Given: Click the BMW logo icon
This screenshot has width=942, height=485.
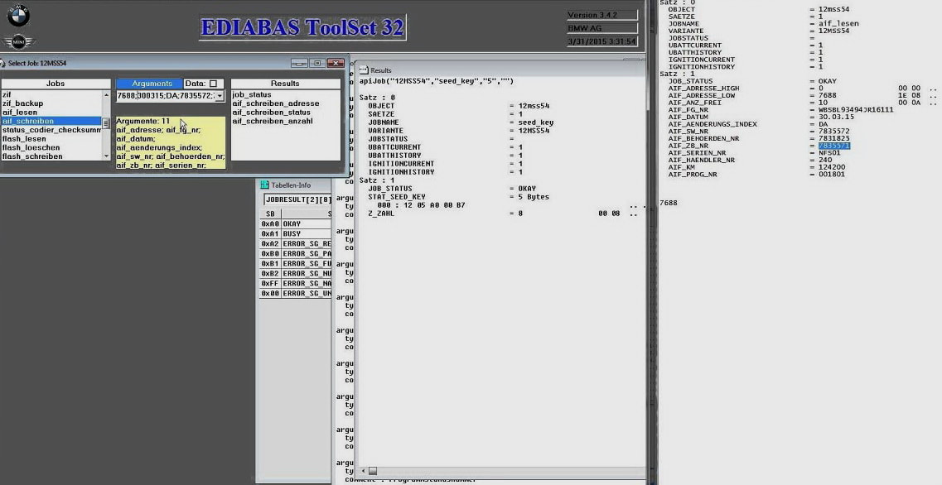Looking at the screenshot, I should [18, 17].
